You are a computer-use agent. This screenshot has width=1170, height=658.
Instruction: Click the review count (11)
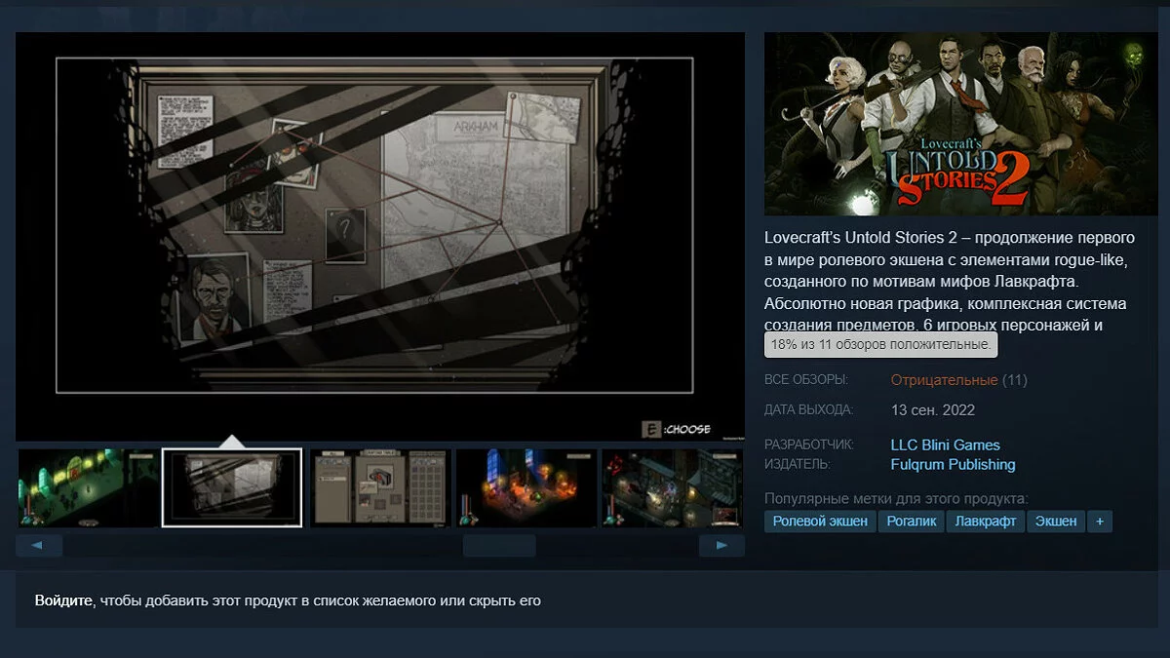coord(1015,380)
